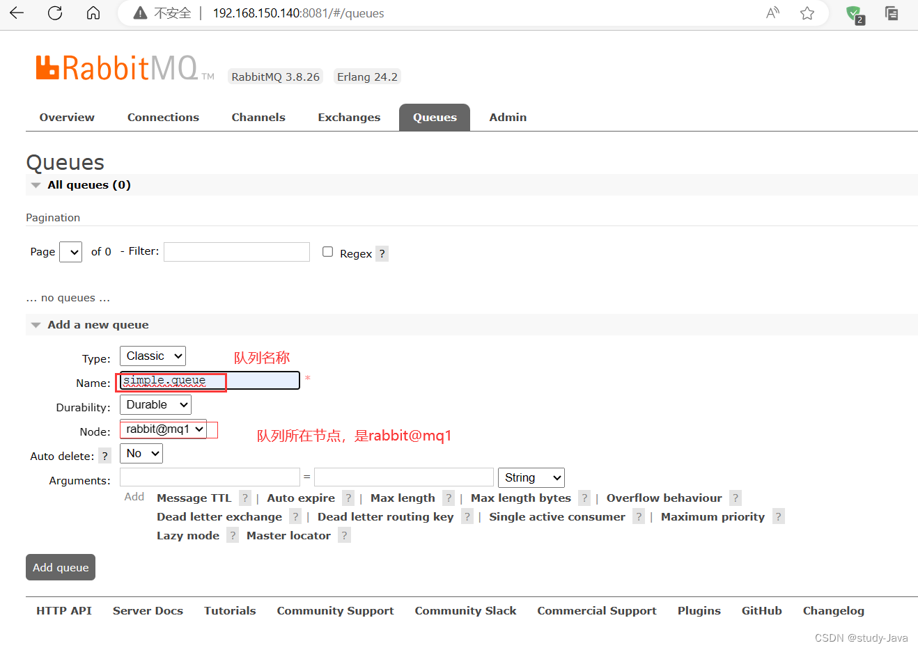The image size is (918, 650).
Task: Open the Maximum priority help icon
Action: [x=778, y=516]
